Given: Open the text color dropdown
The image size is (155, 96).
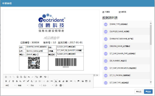Looking at the screenshot, I should (x=57, y=86).
